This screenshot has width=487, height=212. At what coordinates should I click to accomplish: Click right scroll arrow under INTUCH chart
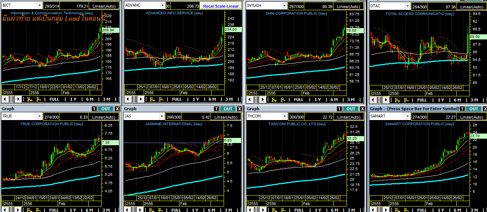tap(262, 99)
